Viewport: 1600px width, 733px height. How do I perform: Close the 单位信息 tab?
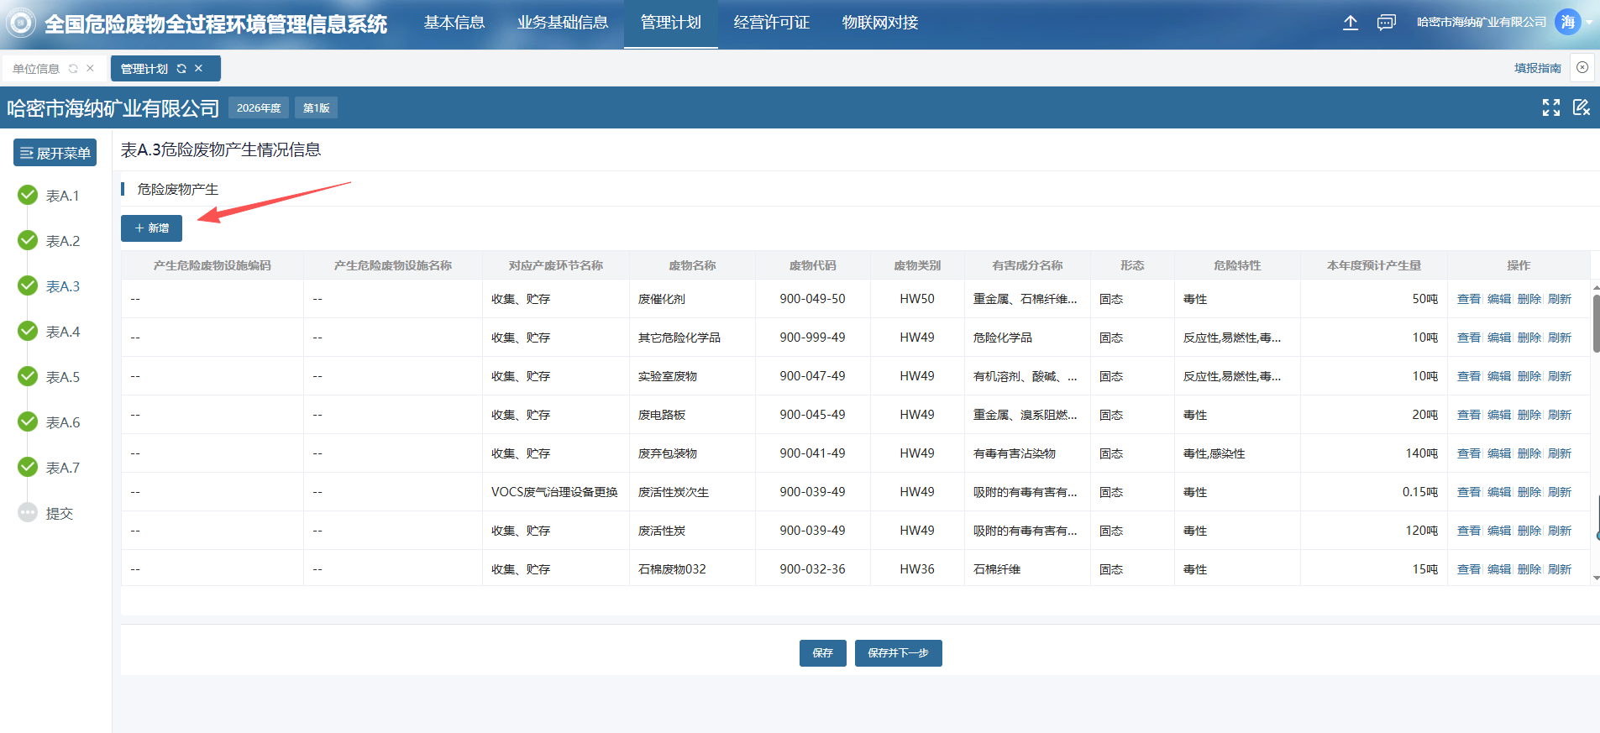pyautogui.click(x=91, y=69)
